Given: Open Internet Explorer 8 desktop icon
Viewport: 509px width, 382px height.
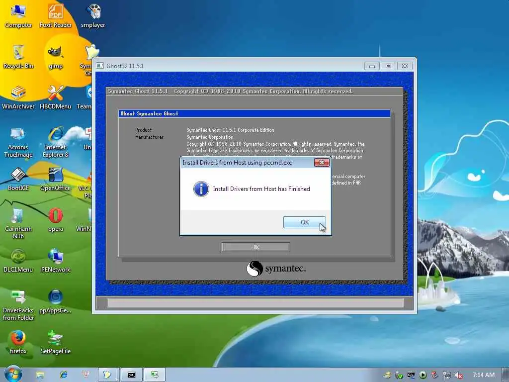Looking at the screenshot, I should [x=56, y=142].
